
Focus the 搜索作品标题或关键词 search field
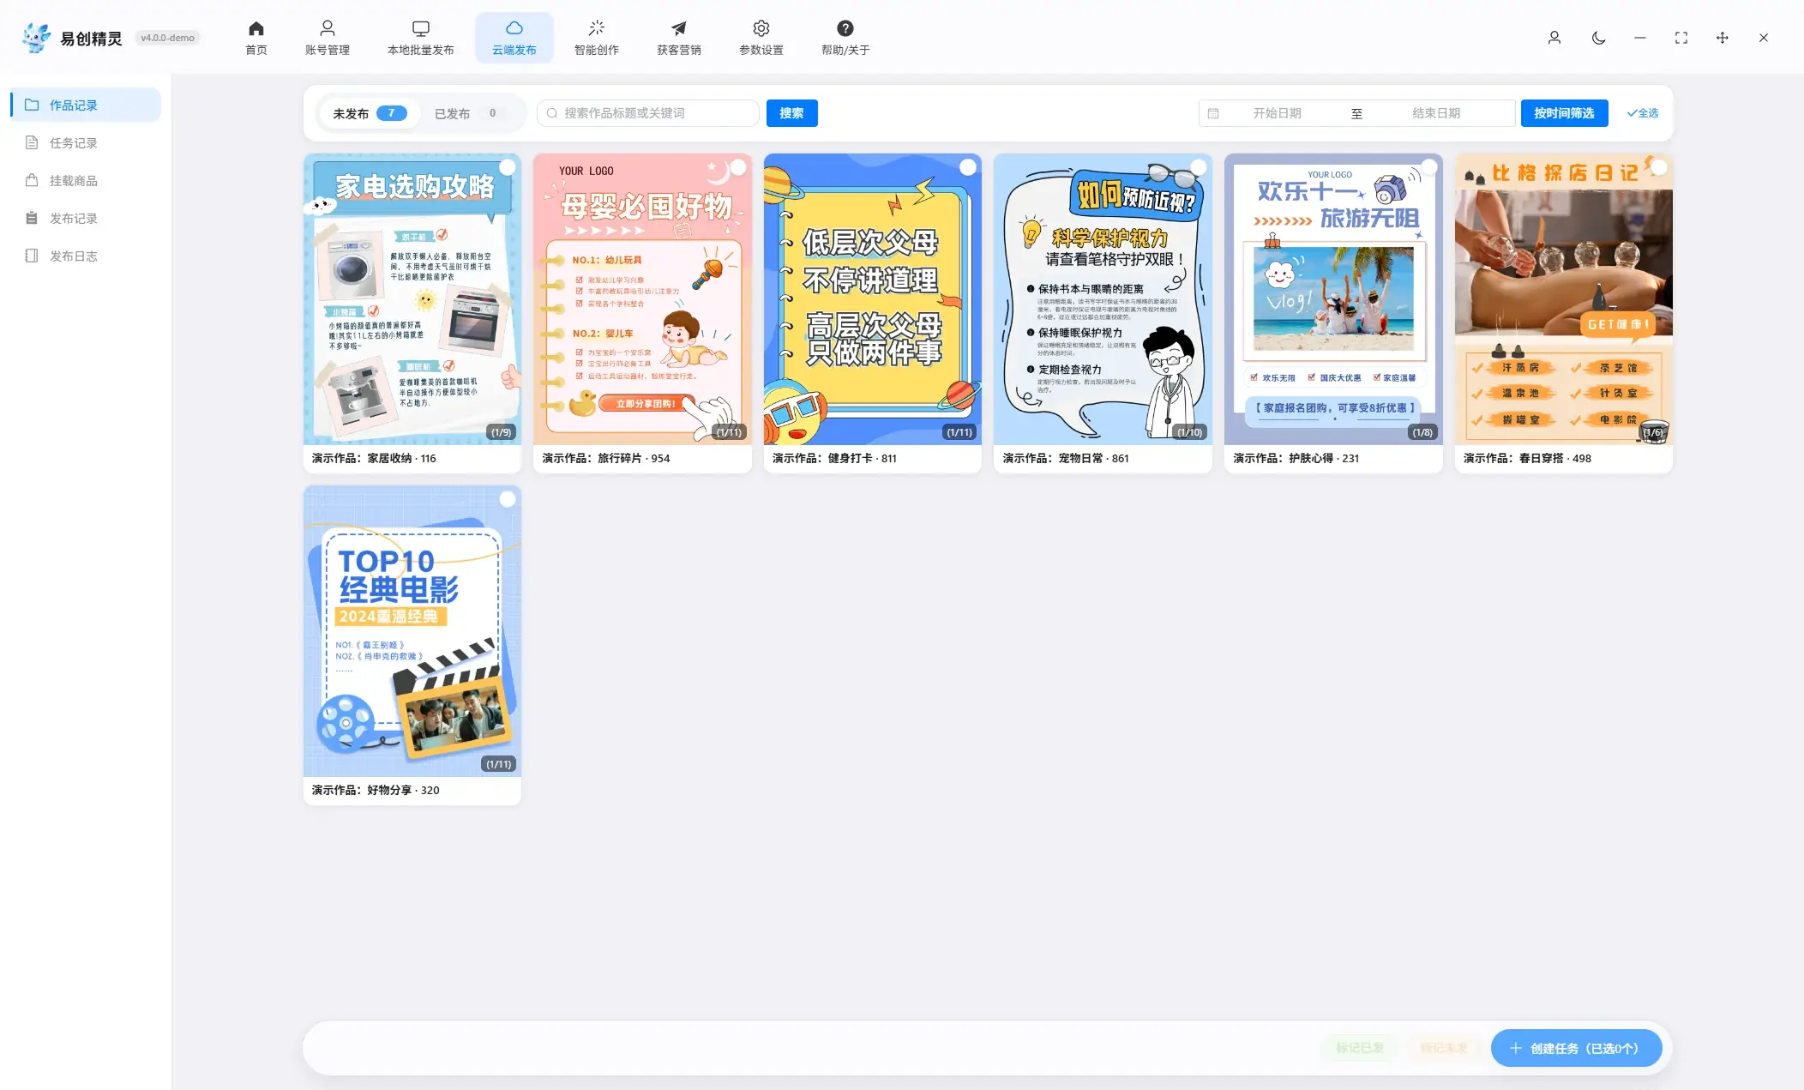648,113
